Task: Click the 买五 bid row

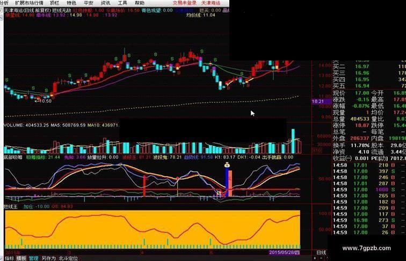Action: click(369, 86)
